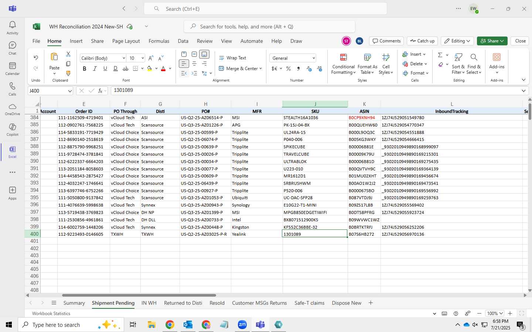Apply the yellow fill color bucket

click(150, 69)
